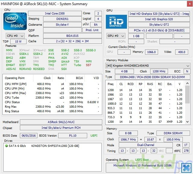Click the DDR4-2400 / PC4-19200 type field
The height and width of the screenshot is (174, 193).
tap(152, 77)
